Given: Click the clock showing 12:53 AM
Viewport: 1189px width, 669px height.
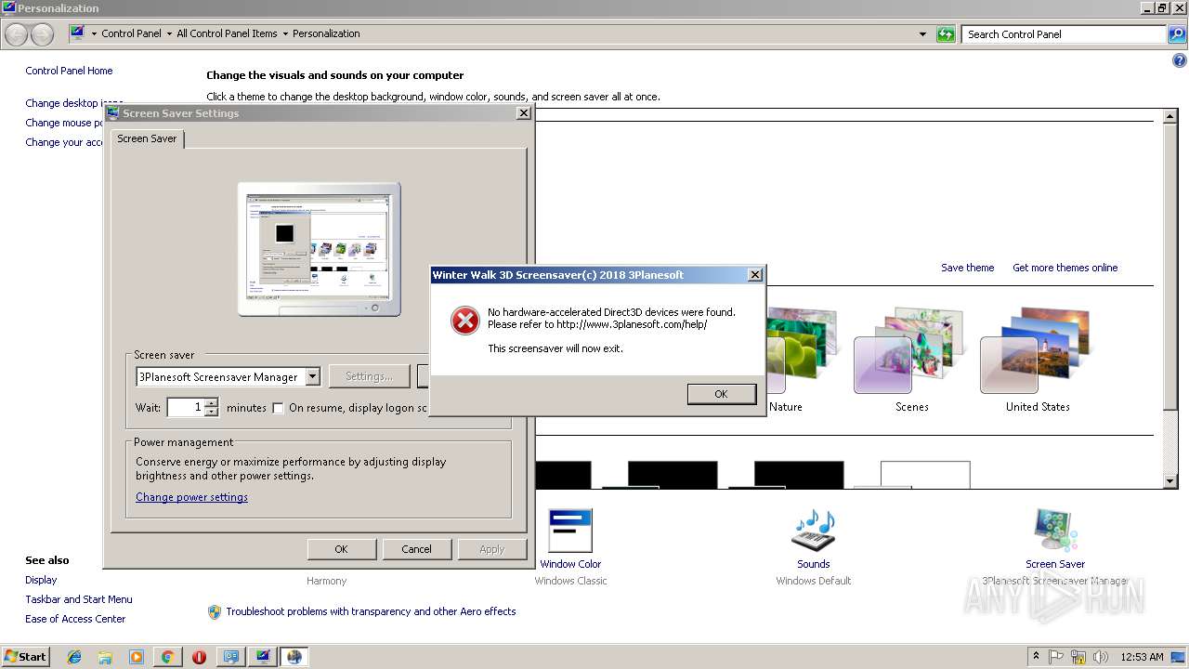Looking at the screenshot, I should coord(1142,657).
